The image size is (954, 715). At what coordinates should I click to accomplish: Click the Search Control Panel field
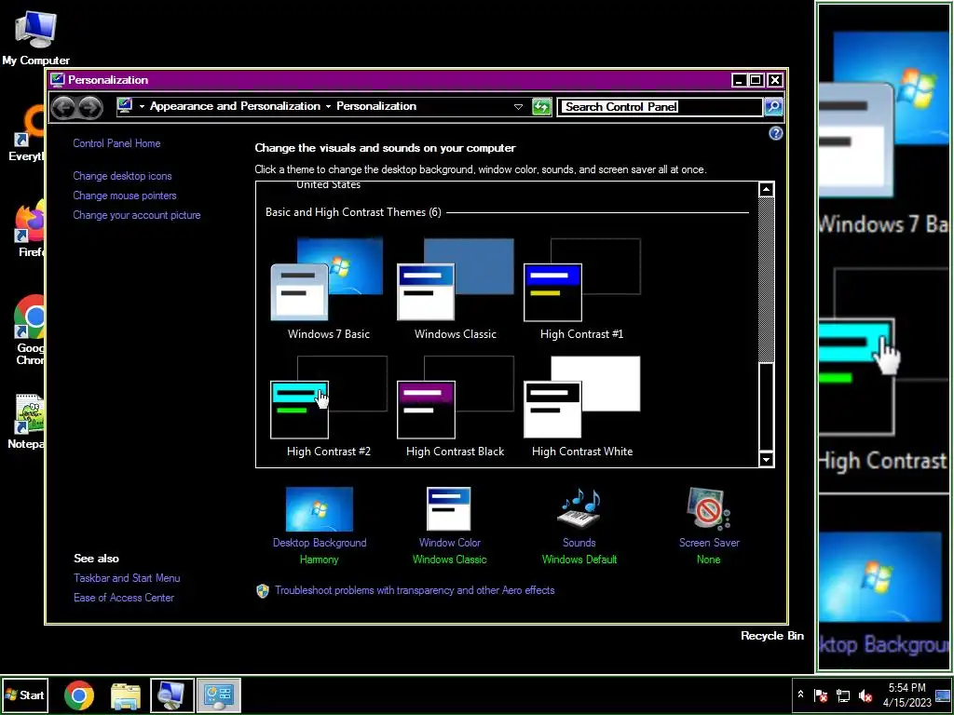tap(660, 107)
